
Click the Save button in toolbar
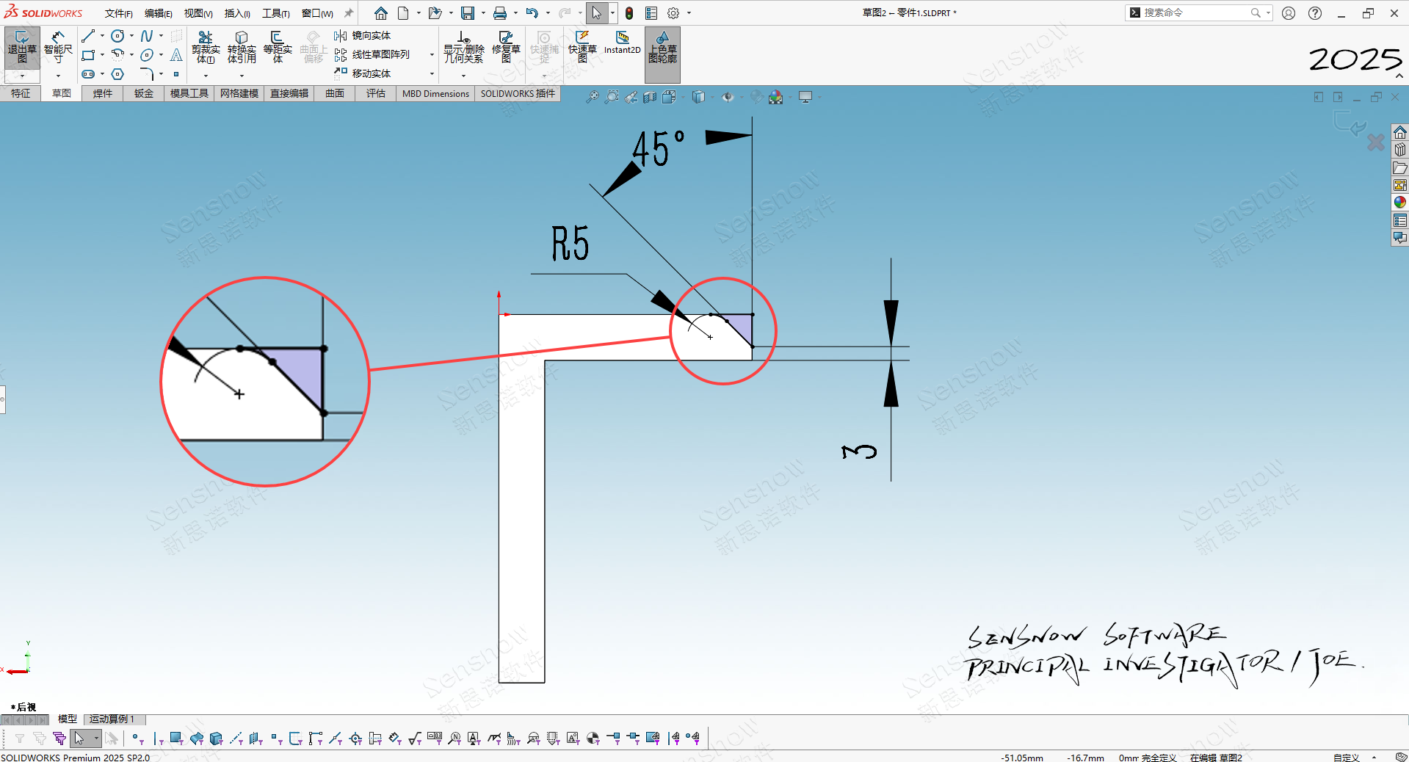[467, 13]
